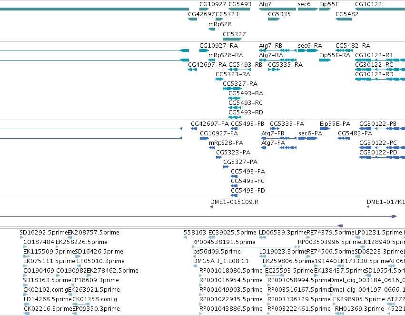Select the sec6 gene label
The width and height of the screenshot is (405, 316).
tap(304, 4)
